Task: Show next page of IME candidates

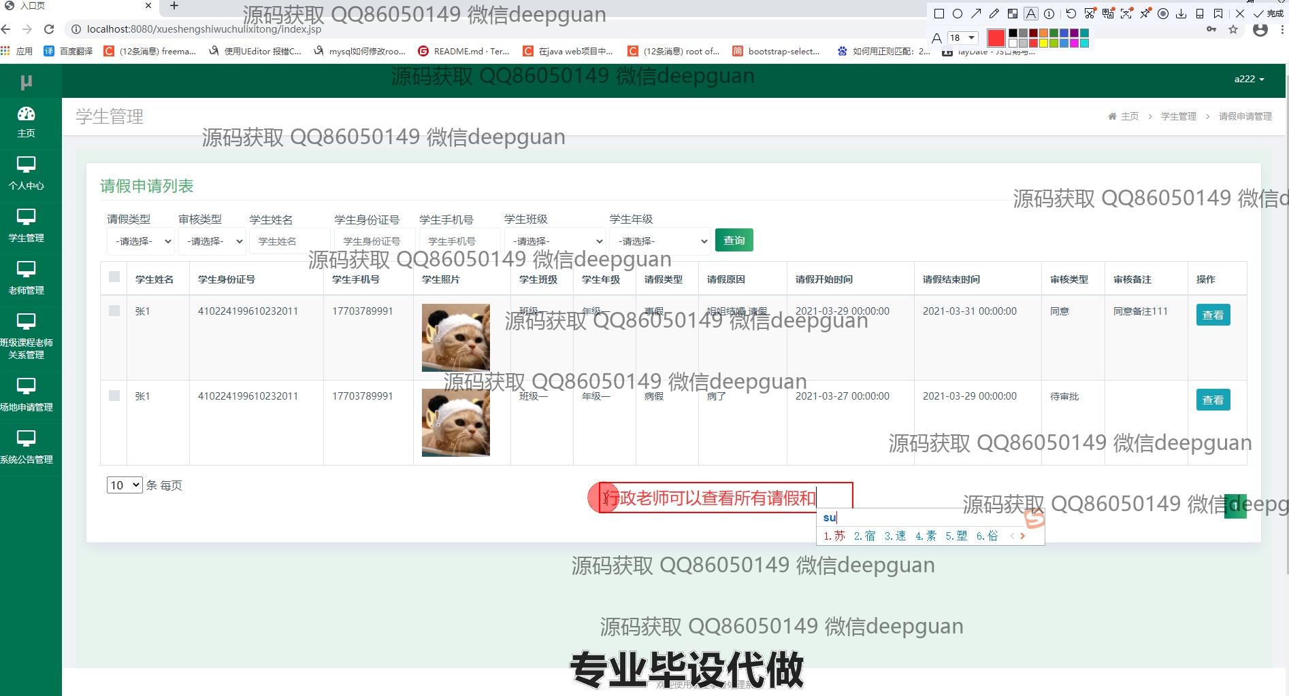Action: [x=1022, y=536]
